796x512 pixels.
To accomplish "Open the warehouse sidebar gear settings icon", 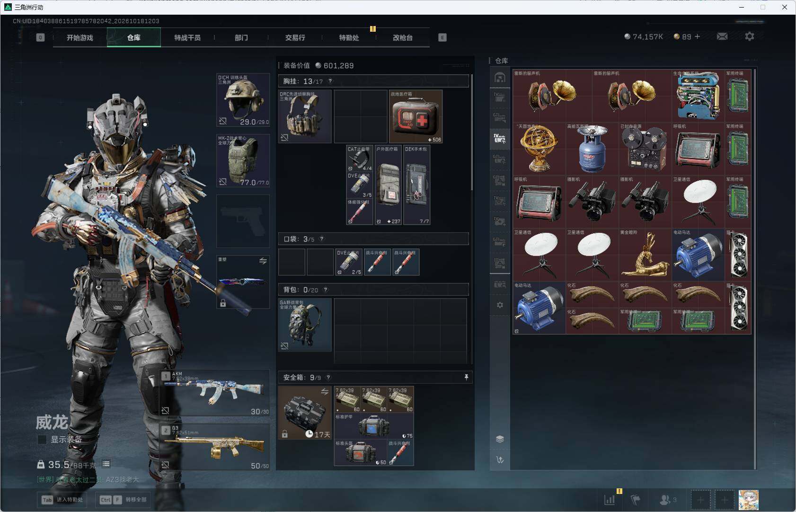I will point(500,305).
